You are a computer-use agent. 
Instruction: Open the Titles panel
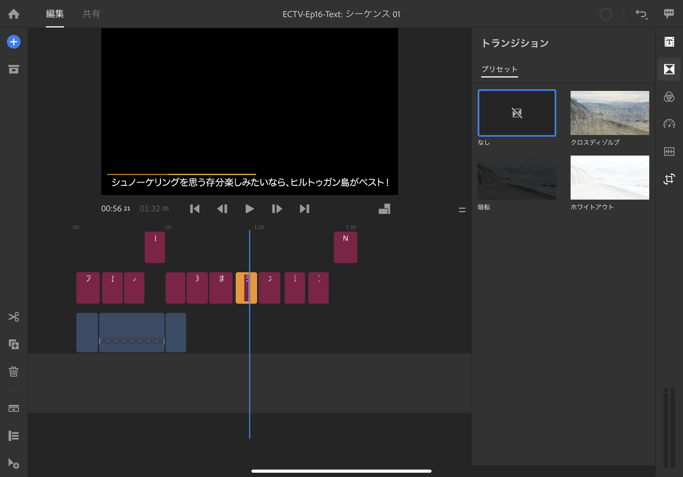(x=669, y=42)
